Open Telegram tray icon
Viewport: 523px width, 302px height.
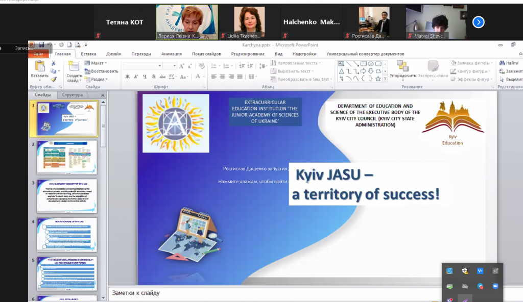[x=480, y=286]
